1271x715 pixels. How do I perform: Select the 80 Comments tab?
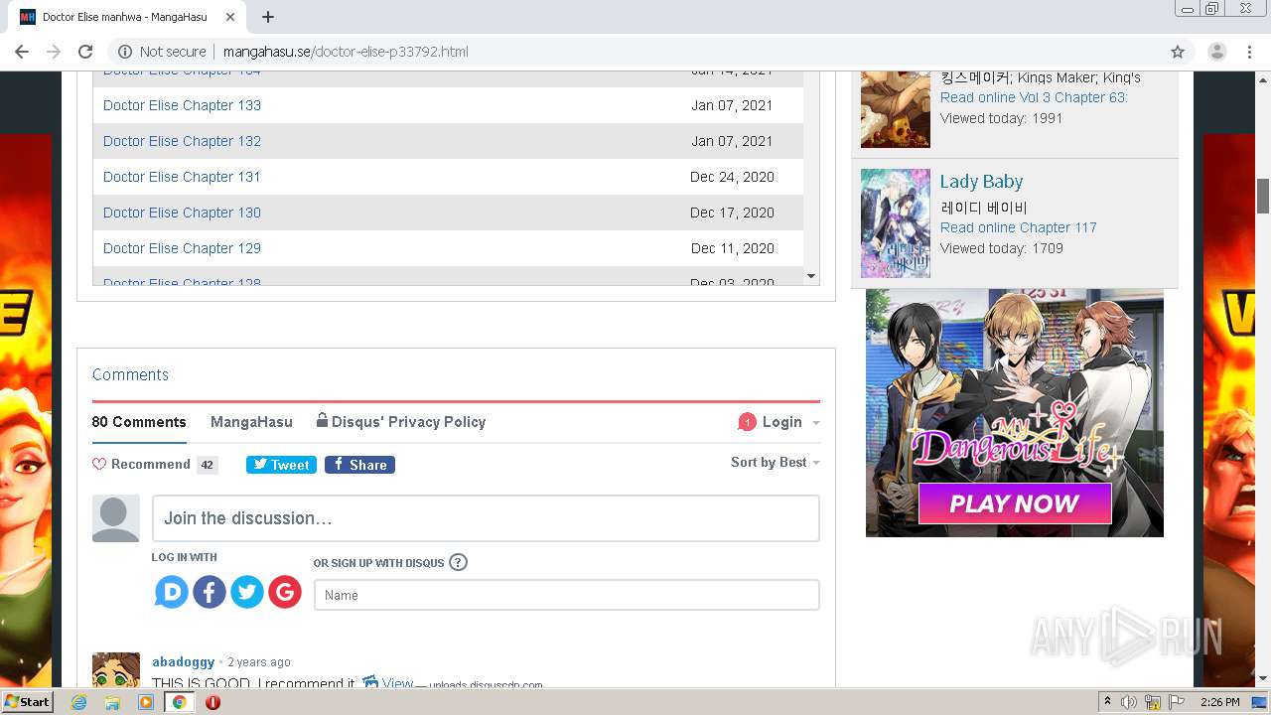[x=139, y=422]
